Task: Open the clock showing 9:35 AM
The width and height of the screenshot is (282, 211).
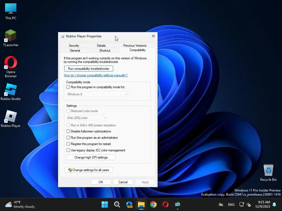Action: coord(262,204)
